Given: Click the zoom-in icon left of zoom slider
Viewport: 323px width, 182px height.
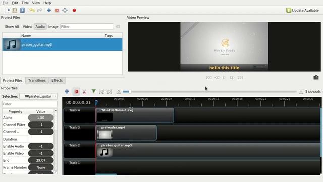Looking at the screenshot, I should pyautogui.click(x=119, y=92).
